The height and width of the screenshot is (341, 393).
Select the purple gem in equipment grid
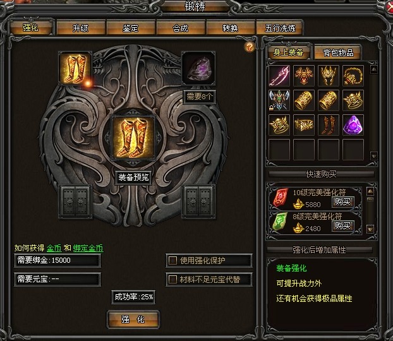[353, 125]
